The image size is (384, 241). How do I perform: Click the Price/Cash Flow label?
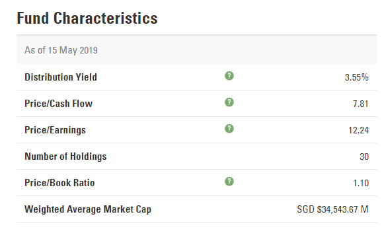pyautogui.click(x=59, y=104)
